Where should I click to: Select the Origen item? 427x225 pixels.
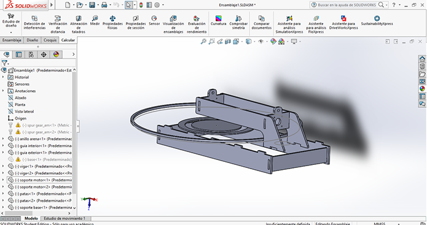20,118
